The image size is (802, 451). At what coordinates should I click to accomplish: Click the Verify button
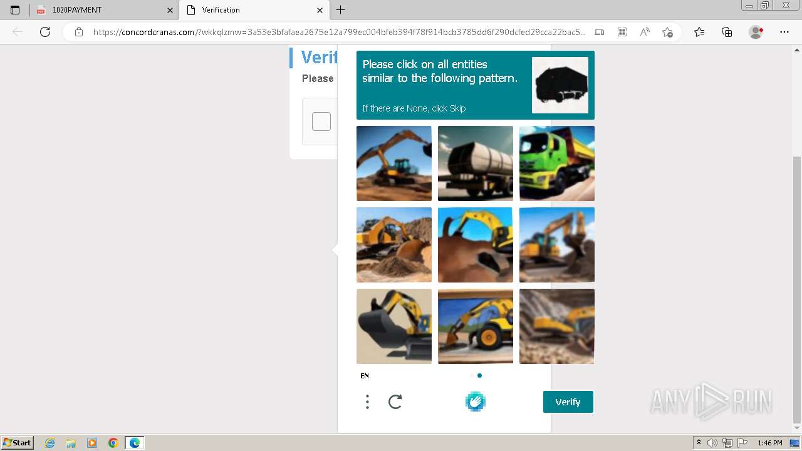click(x=568, y=402)
